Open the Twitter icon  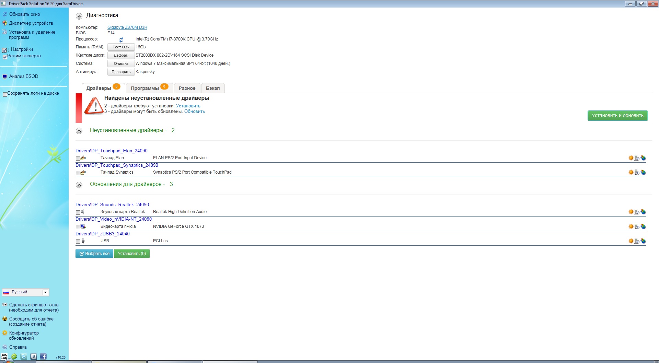pos(24,356)
